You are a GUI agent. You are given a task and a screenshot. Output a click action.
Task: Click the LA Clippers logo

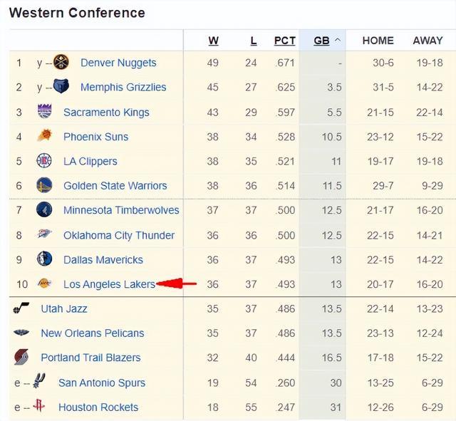[x=44, y=160]
